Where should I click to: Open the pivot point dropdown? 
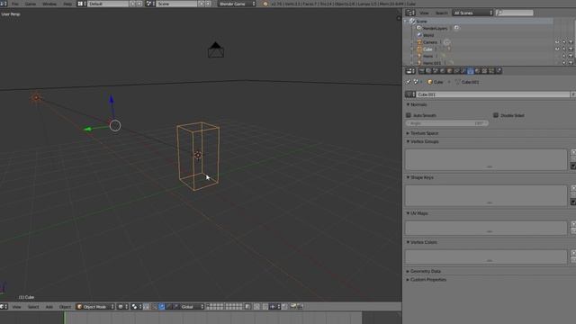pos(137,306)
